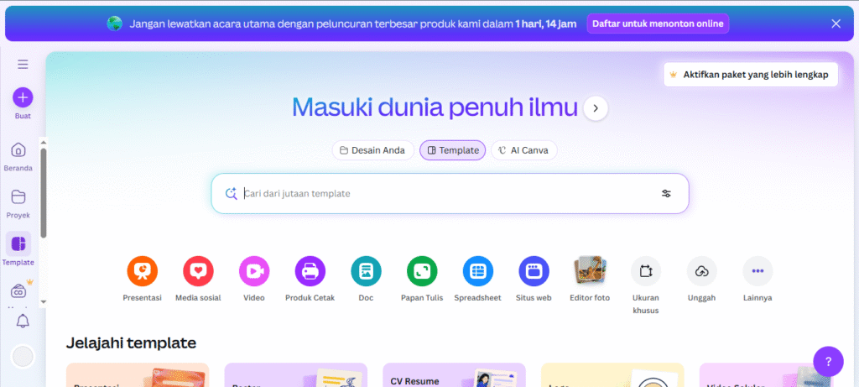Switch to the Desain Anda tab

point(372,150)
